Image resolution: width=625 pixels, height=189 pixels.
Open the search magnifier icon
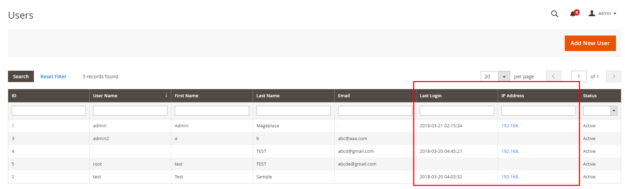pos(554,14)
